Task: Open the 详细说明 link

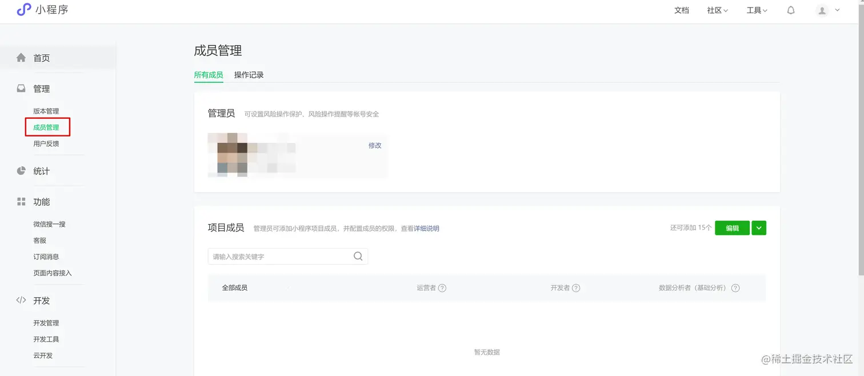Action: click(426, 229)
